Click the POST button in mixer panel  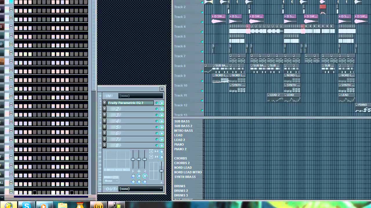coord(115,177)
